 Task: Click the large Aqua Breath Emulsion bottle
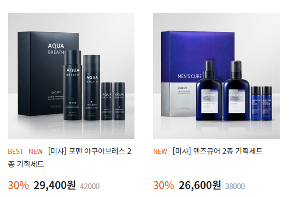point(92,87)
